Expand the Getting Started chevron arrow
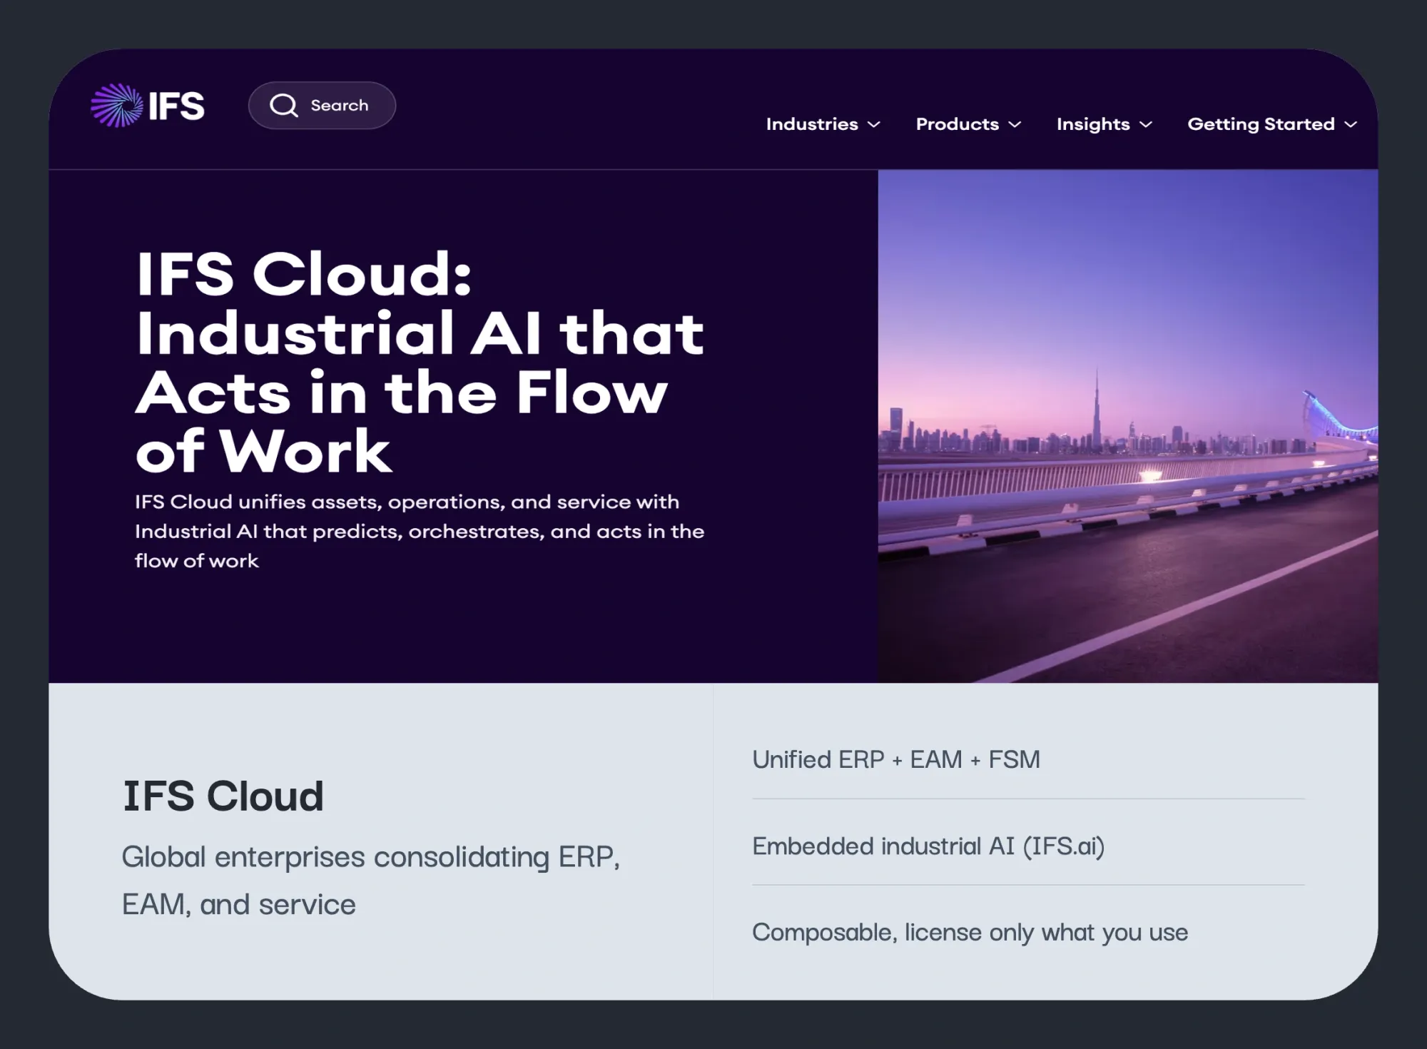 (1351, 125)
